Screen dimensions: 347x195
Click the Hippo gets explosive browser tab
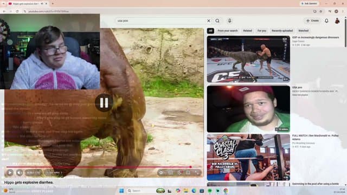coord(28,4)
